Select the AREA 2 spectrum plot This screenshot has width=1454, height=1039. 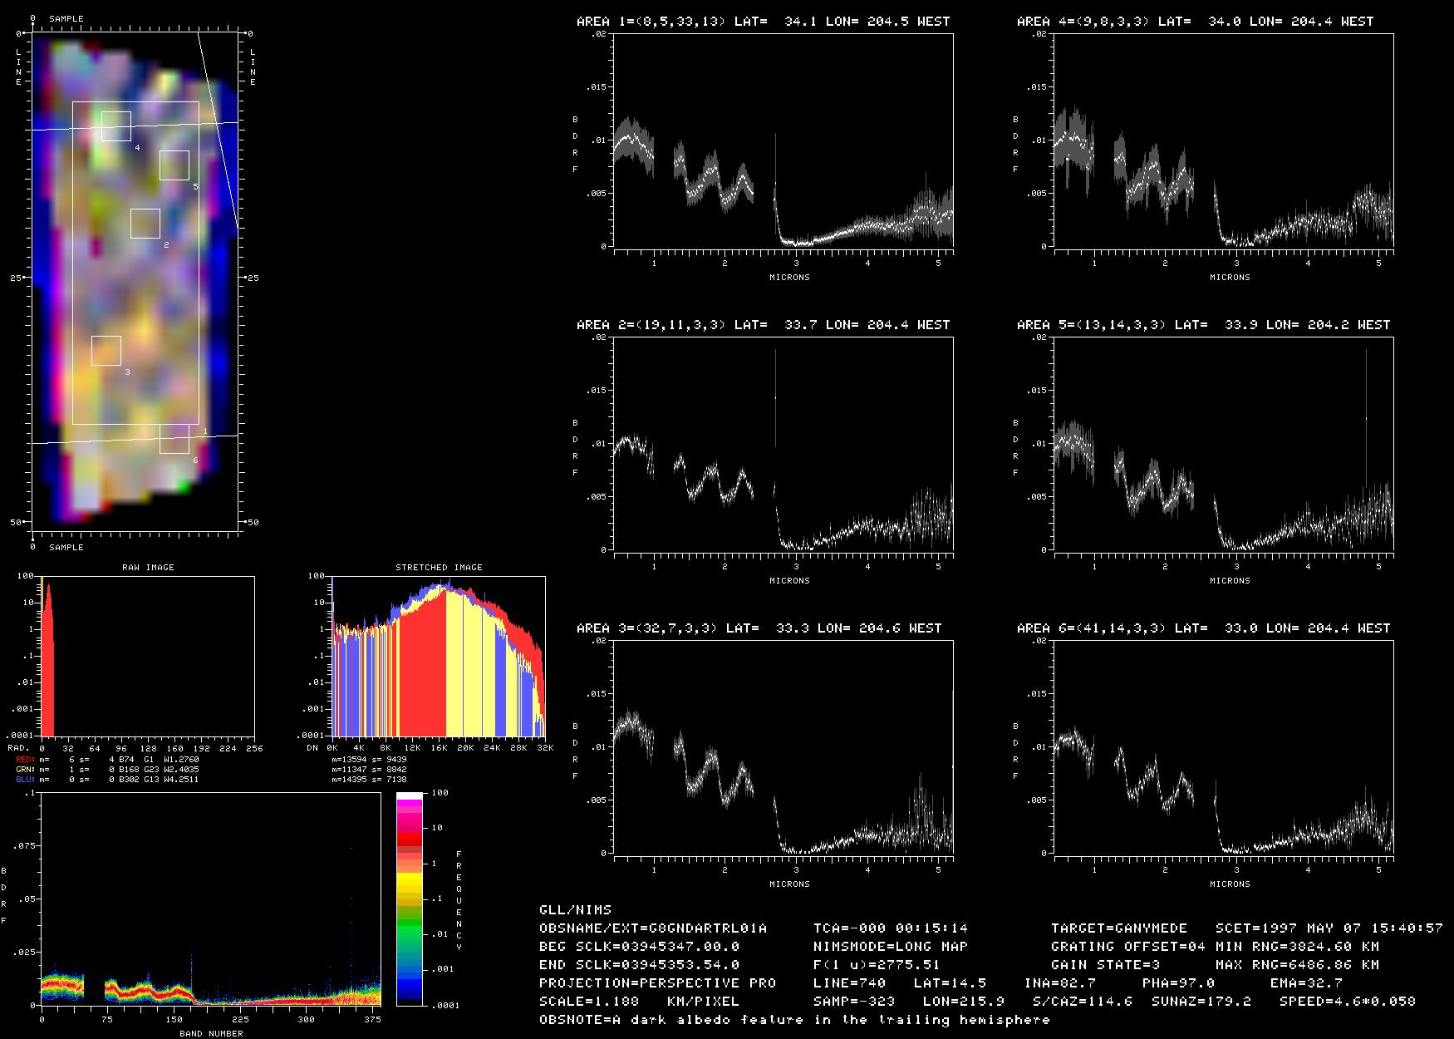pos(783,445)
